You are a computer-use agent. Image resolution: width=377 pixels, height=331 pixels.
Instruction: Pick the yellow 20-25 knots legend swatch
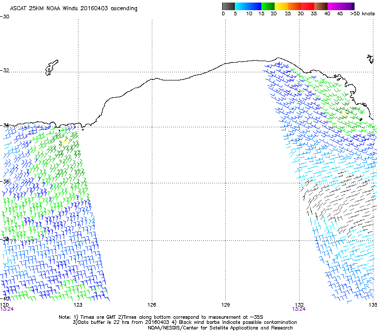[x=281, y=6]
